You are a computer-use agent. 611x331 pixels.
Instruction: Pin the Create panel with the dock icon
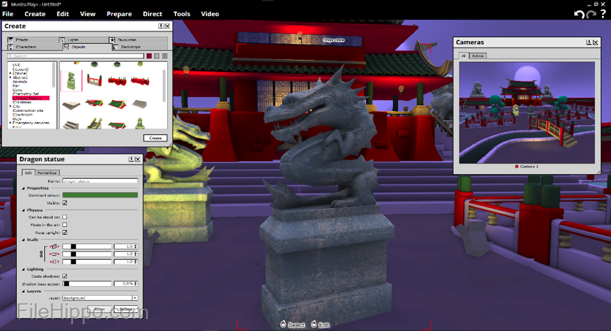tap(161, 26)
